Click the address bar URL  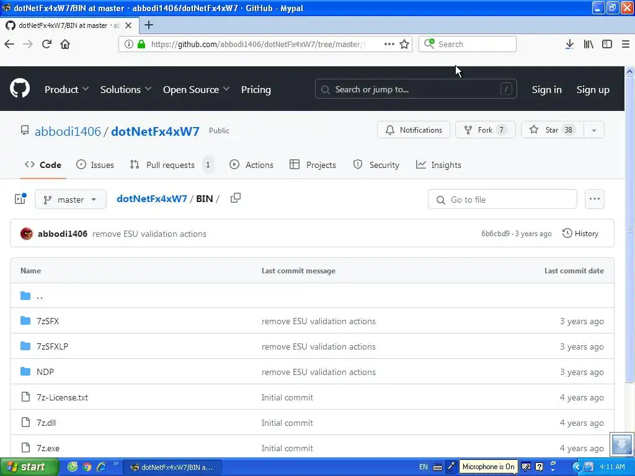tap(257, 44)
